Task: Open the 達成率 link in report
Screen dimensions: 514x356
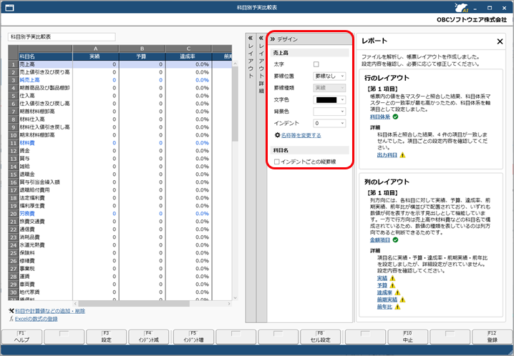Action: point(384,293)
